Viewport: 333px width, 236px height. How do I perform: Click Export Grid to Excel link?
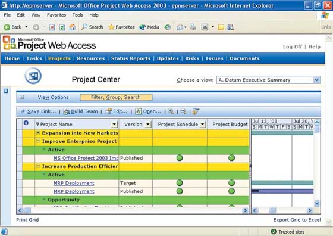[x=297, y=220]
